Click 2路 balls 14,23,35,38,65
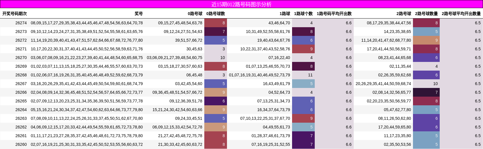483x149 pixels. [x=397, y=32]
